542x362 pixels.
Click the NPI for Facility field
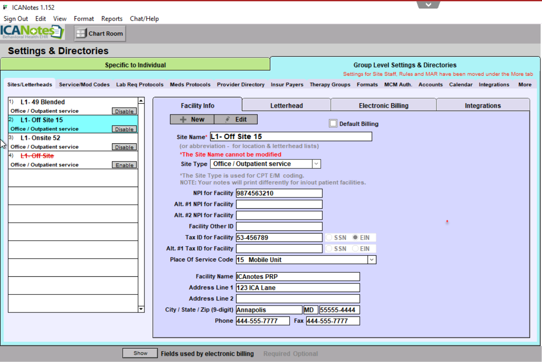(x=279, y=193)
